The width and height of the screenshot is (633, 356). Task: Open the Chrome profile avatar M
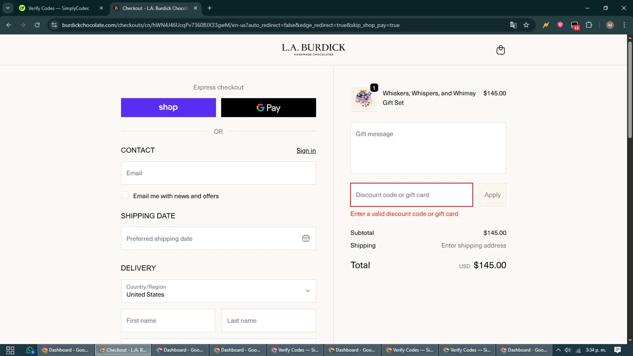(610, 25)
